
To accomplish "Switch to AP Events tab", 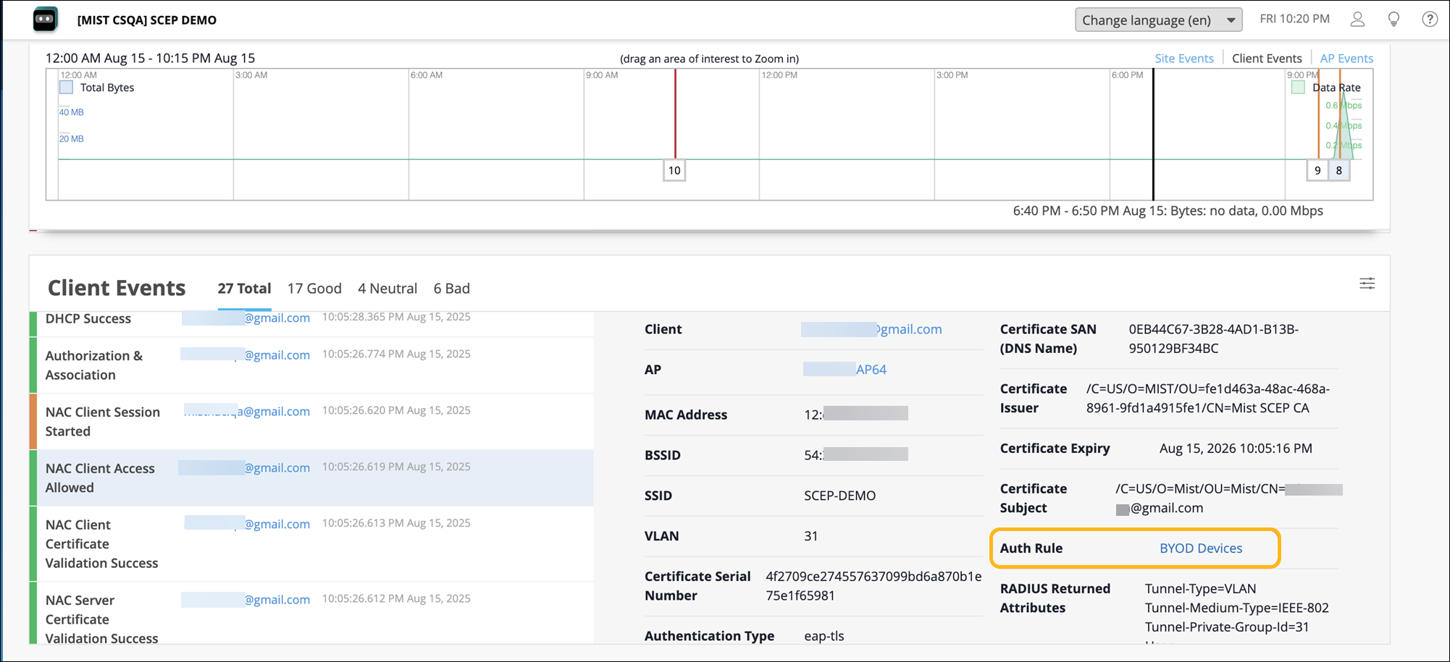I will [1346, 59].
